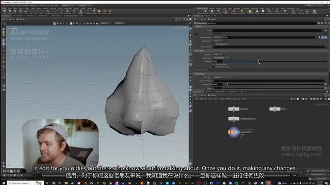
Task: Select the Sphere shelf tool
Action: 10,12
